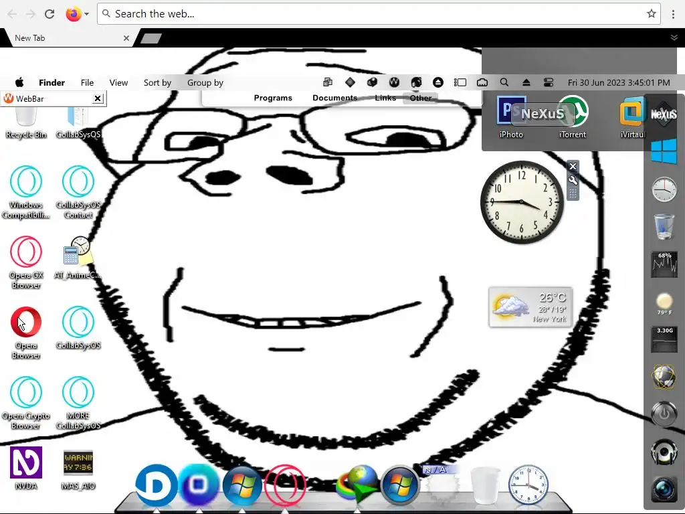Screen dimensions: 685x514
Task: Close the analog clock widget
Action: (573, 166)
